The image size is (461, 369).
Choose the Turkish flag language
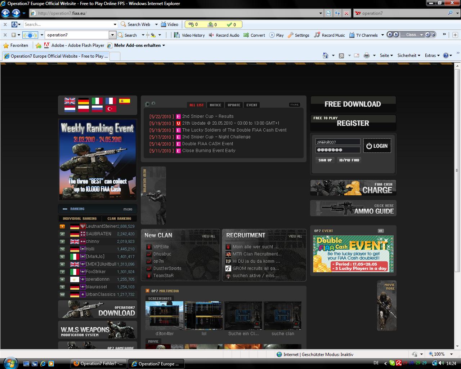(111, 108)
